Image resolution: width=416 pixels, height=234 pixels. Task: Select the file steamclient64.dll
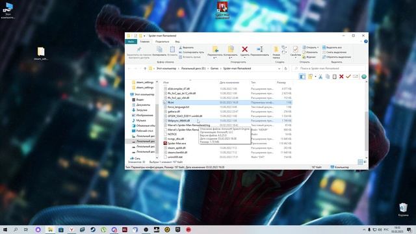click(x=177, y=152)
